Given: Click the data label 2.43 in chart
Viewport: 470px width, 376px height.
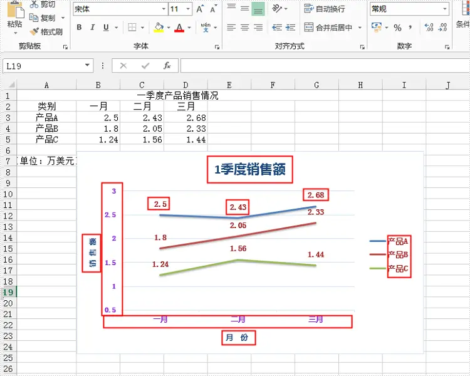Looking at the screenshot, I should point(238,207).
